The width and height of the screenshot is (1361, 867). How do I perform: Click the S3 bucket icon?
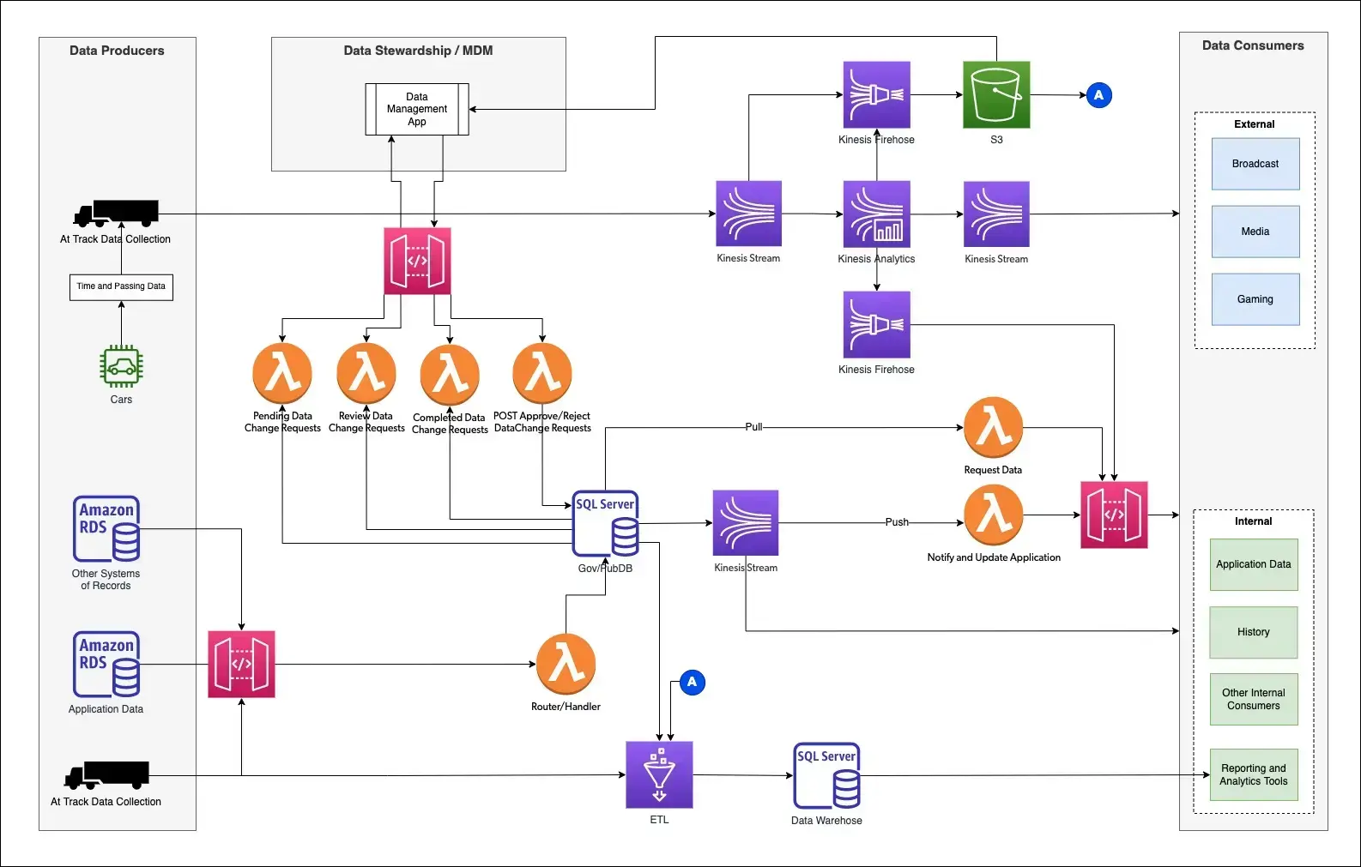(x=995, y=94)
